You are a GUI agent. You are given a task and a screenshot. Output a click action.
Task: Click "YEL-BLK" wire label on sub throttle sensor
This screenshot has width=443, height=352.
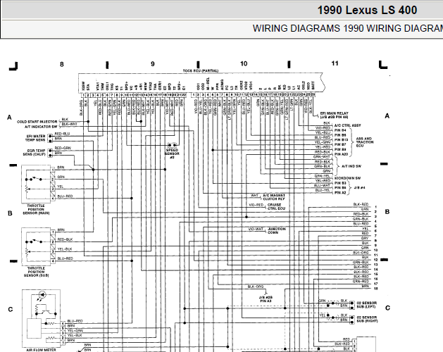(65, 249)
